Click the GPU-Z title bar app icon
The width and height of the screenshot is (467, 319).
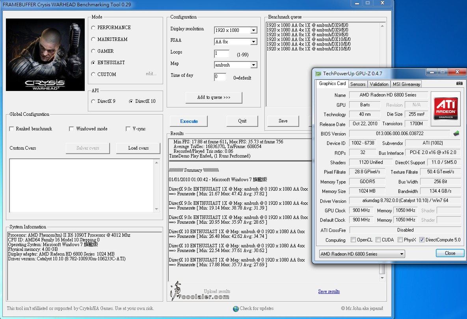click(x=318, y=74)
